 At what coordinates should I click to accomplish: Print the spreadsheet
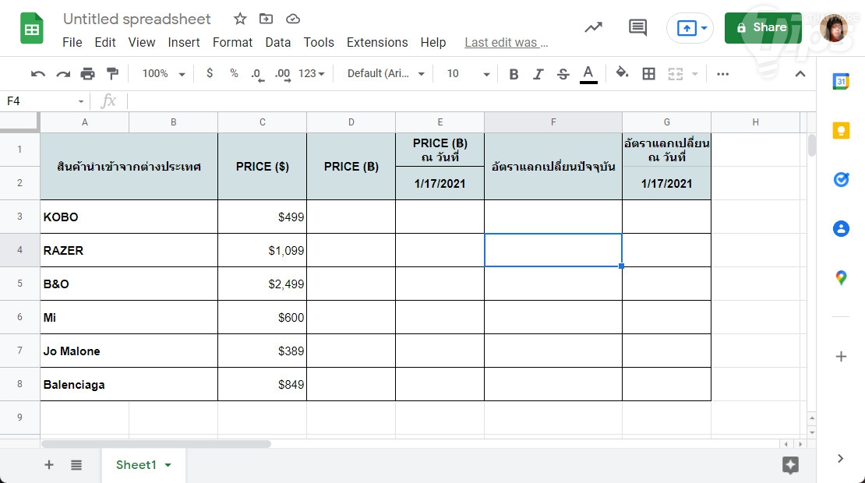click(88, 74)
